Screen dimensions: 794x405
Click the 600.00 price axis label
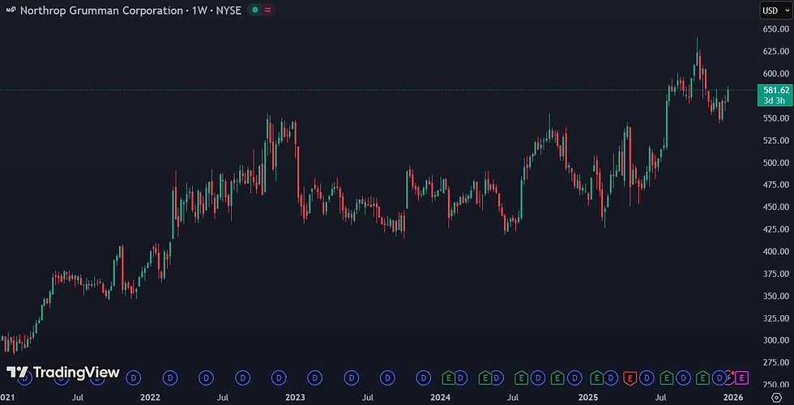(776, 74)
